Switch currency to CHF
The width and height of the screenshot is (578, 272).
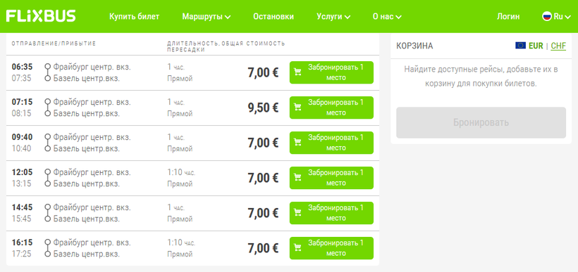[x=558, y=46]
